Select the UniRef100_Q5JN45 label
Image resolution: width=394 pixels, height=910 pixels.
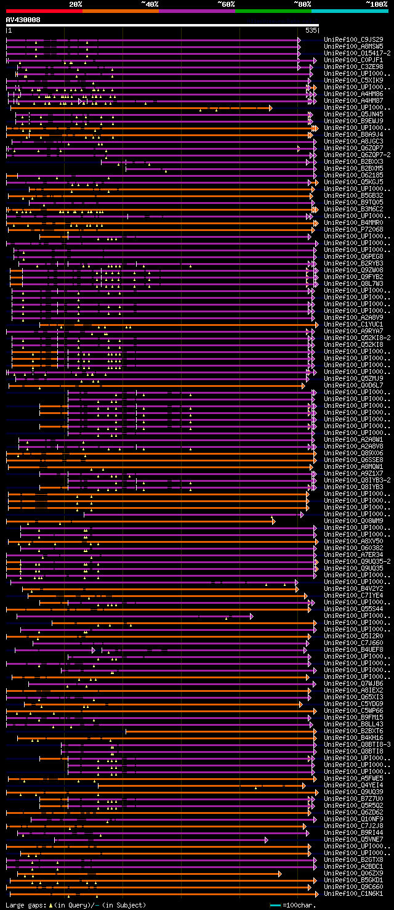click(353, 114)
